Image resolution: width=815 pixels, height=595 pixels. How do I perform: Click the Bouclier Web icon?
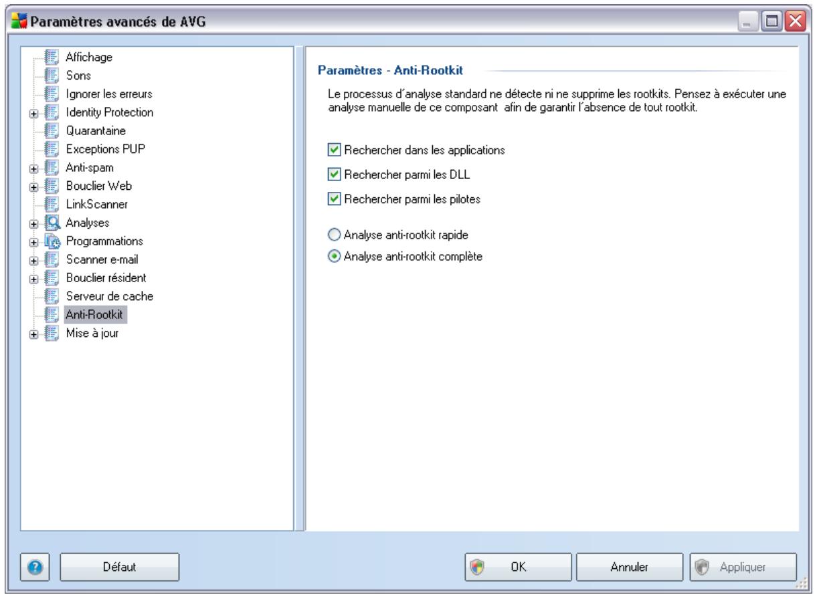52,185
